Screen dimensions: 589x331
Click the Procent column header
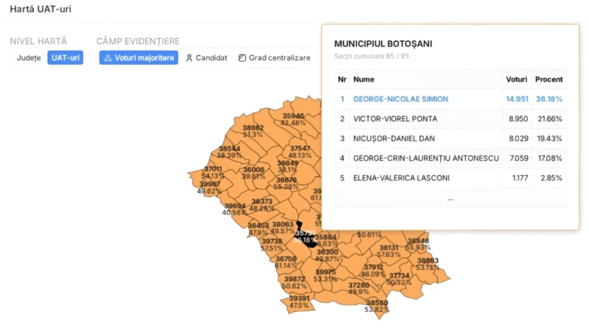[549, 79]
